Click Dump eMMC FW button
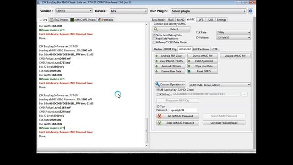This screenshot has height=165, width=293. pyautogui.click(x=202, y=56)
